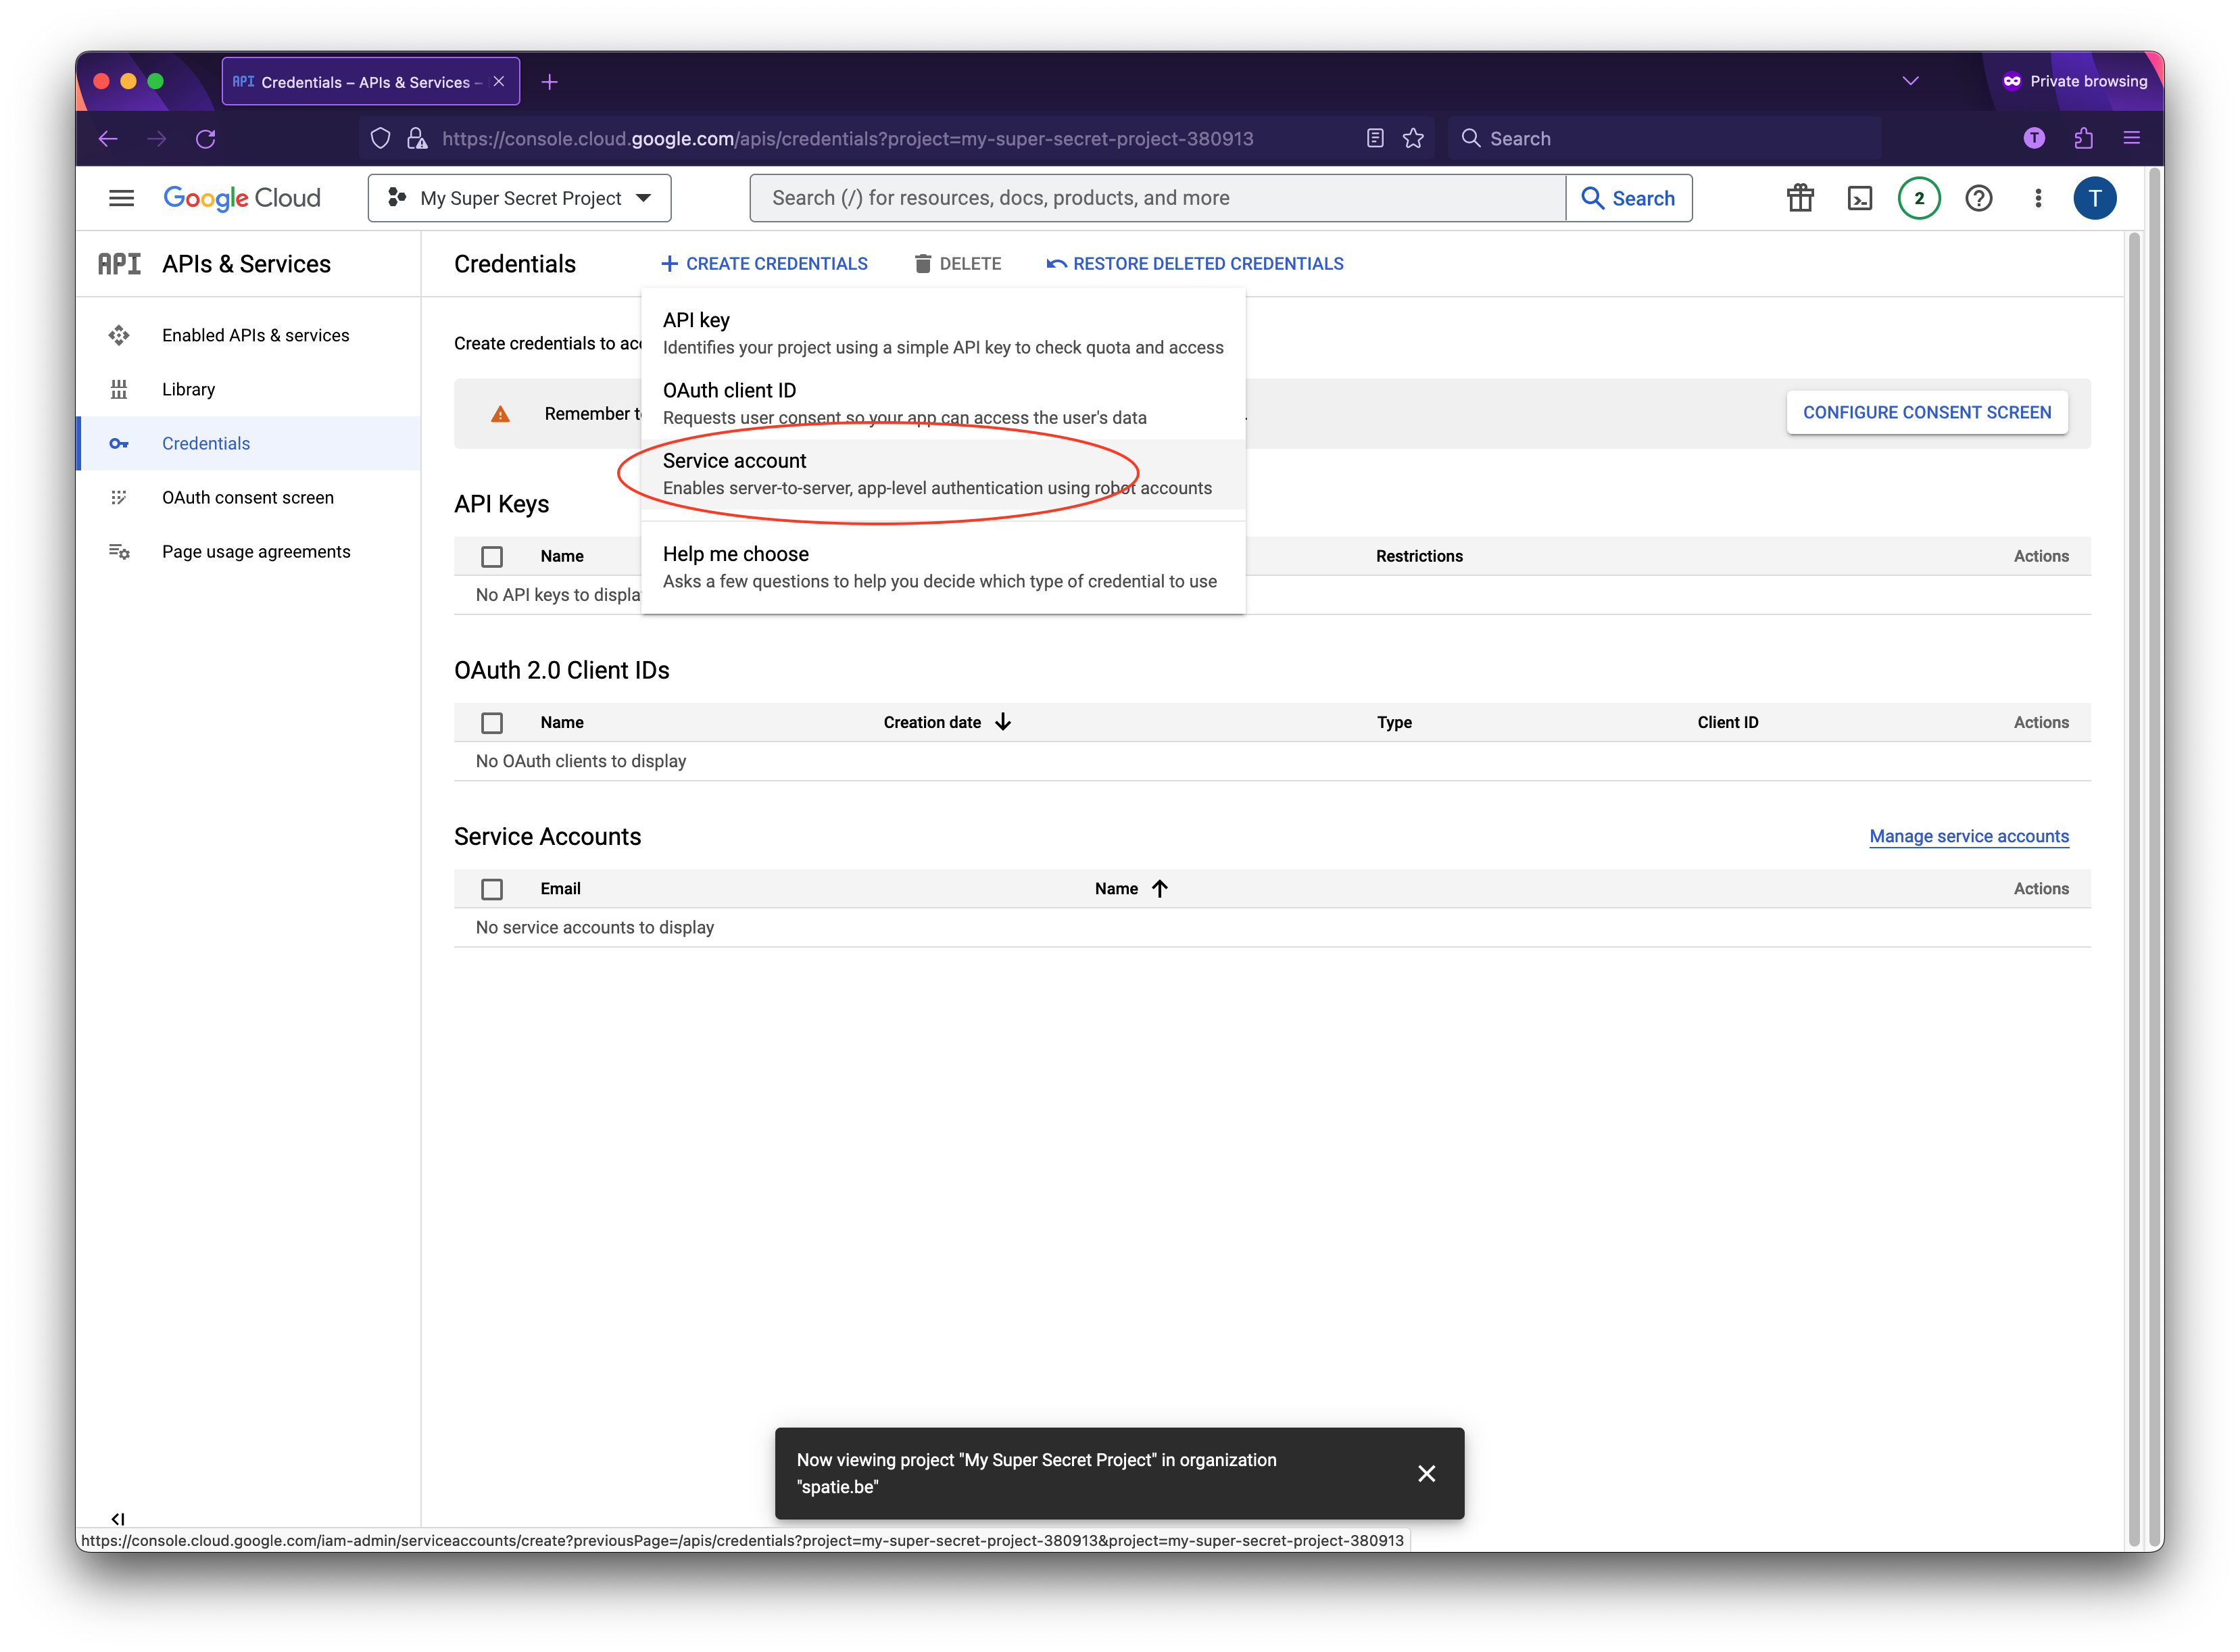Select the Credentials key icon in sidebar
The height and width of the screenshot is (1652, 2240).
[119, 443]
